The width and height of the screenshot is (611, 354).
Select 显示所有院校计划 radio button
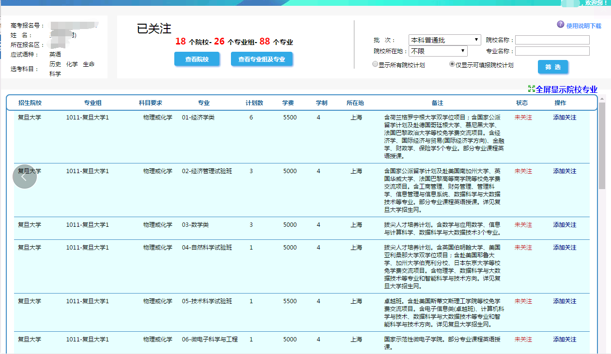tap(375, 64)
